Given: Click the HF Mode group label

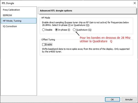Looking at the screenshot, I should 46,18.
